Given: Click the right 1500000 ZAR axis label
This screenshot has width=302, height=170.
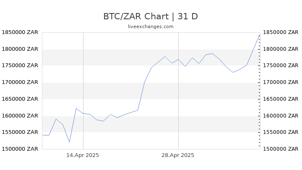Looking at the screenshot, I should coord(281,149).
